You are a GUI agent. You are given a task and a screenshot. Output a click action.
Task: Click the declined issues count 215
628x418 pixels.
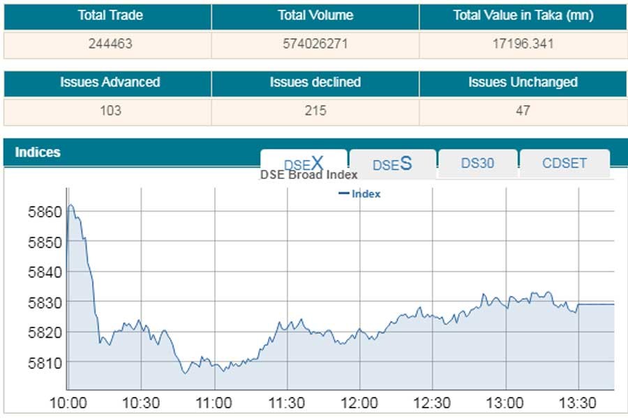point(315,111)
